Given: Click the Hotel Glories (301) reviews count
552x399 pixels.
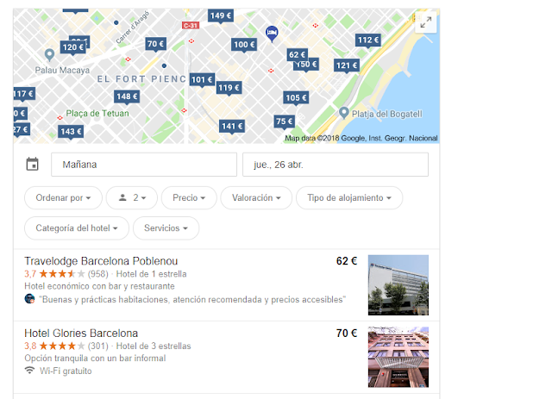Looking at the screenshot, I should [x=97, y=346].
